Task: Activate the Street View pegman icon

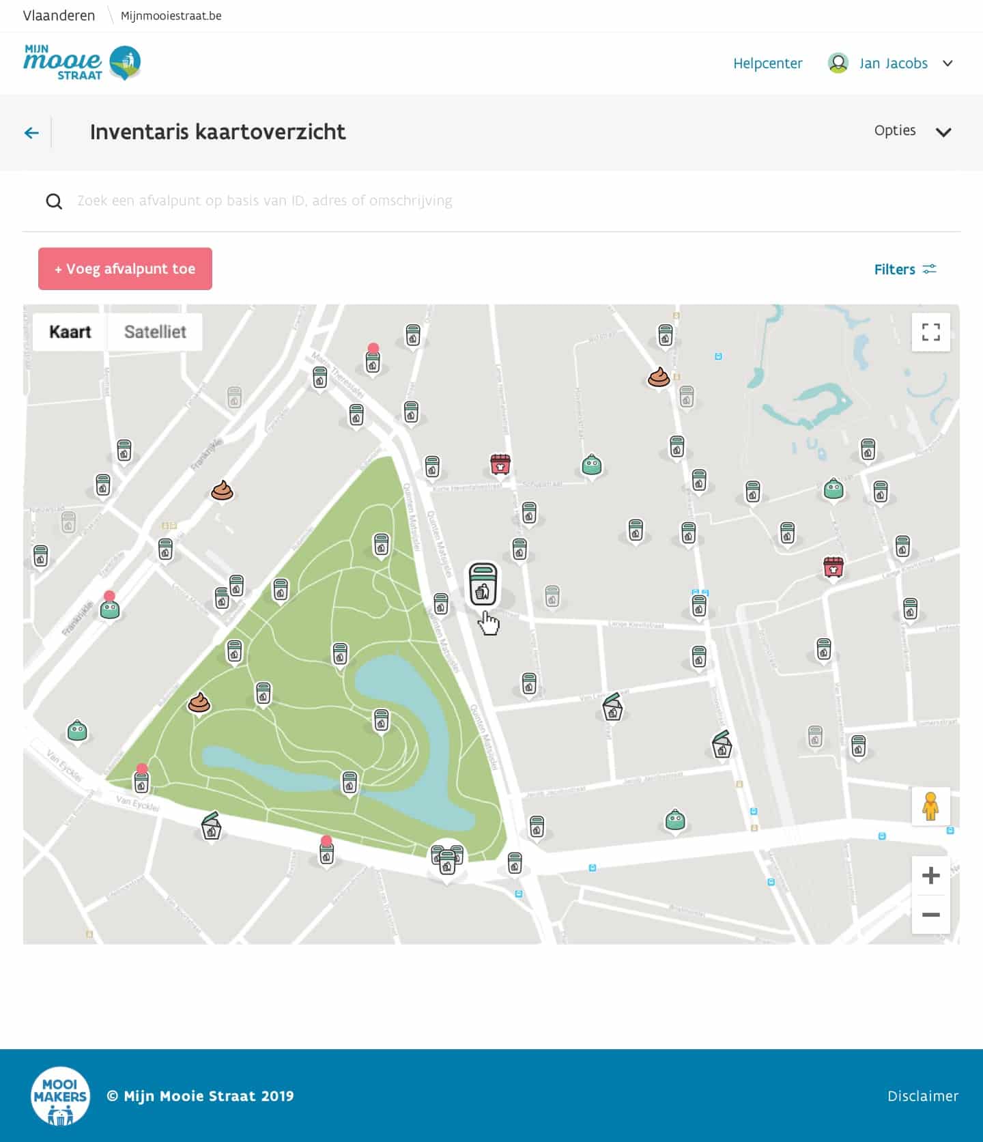Action: tap(930, 806)
